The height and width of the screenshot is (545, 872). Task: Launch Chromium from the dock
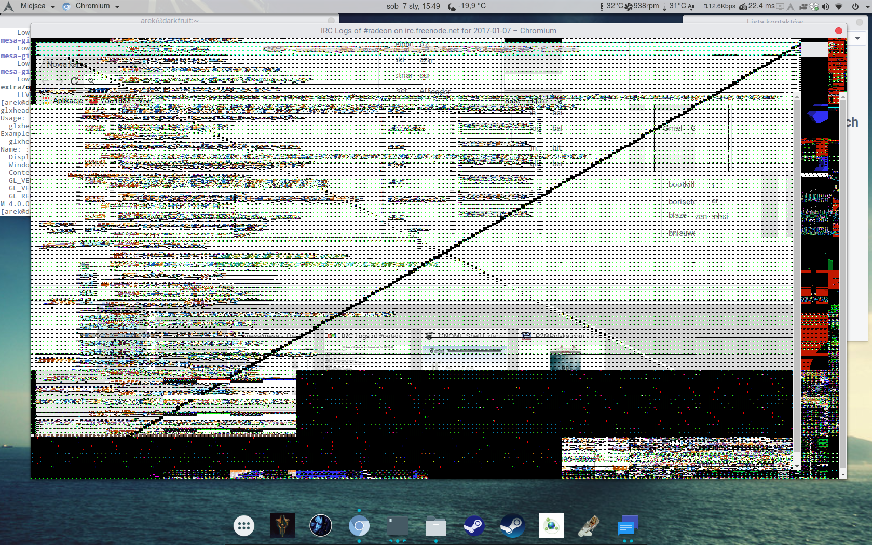[x=359, y=526]
